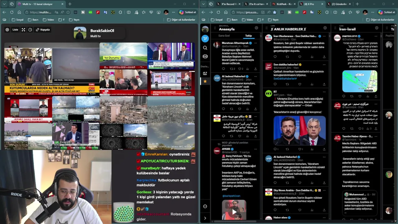Viewport: 398px width, 224px height.
Task: Compose a new post in X Pro sidebar
Action: tap(205, 39)
